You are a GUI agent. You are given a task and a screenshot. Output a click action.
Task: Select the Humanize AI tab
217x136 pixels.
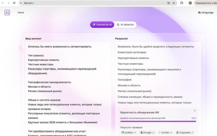102,24
